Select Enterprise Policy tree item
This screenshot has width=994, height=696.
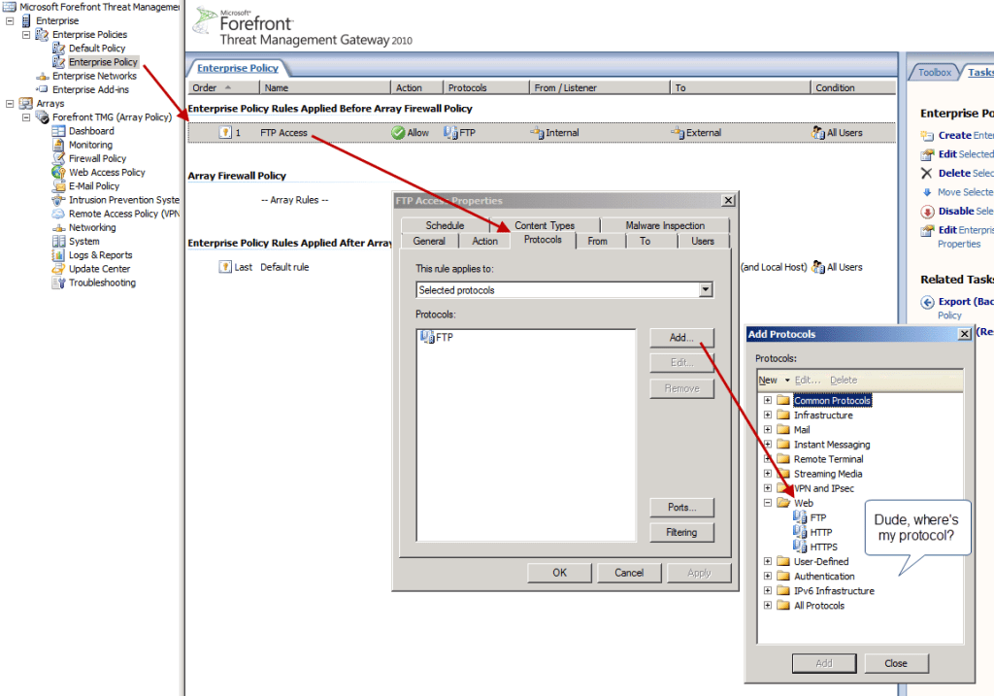[x=103, y=62]
